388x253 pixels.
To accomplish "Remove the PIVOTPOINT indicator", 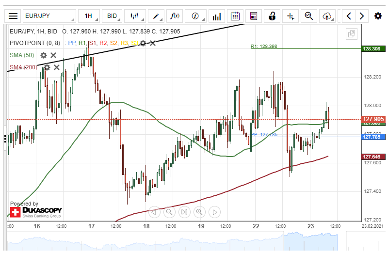I will pyautogui.click(x=153, y=43).
